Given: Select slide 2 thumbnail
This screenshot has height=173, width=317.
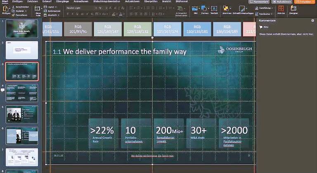Looking at the screenshot, I should [22, 50].
